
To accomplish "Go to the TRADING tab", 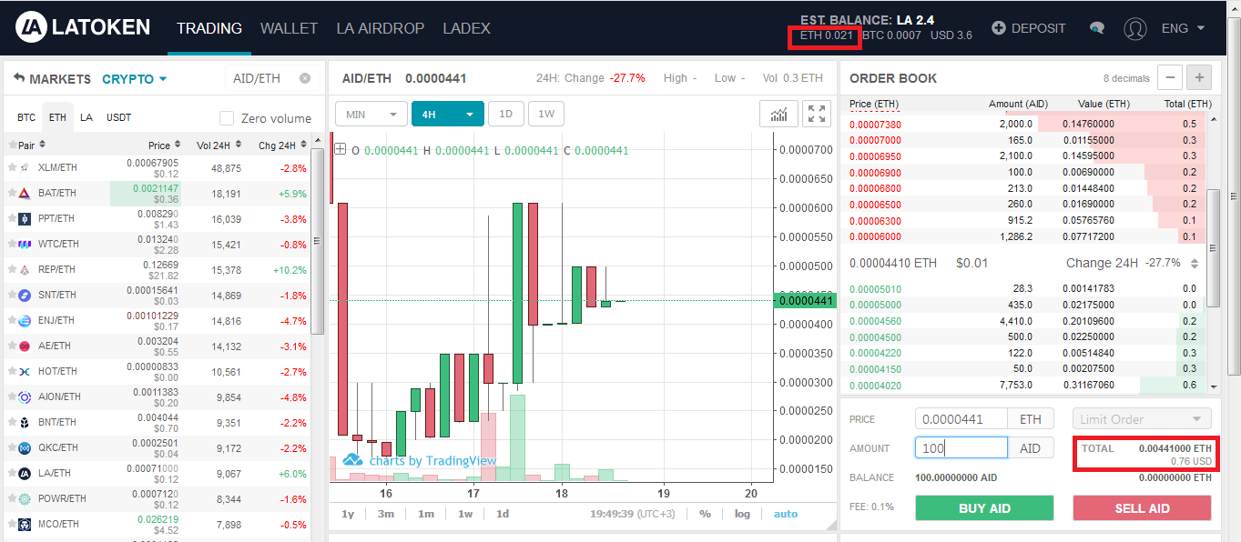I will click(209, 28).
